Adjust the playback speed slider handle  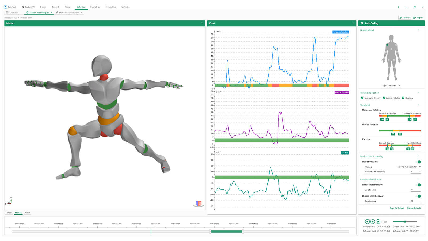point(405,221)
